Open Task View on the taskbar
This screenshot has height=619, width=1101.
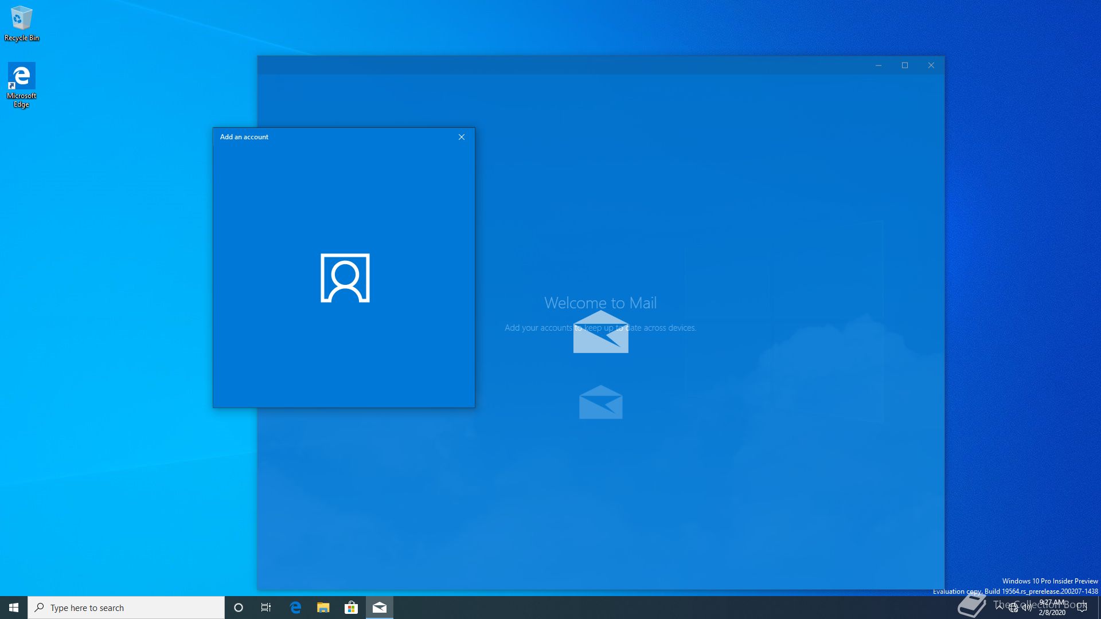click(x=266, y=608)
